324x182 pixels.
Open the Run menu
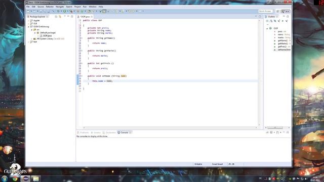(x=85, y=7)
